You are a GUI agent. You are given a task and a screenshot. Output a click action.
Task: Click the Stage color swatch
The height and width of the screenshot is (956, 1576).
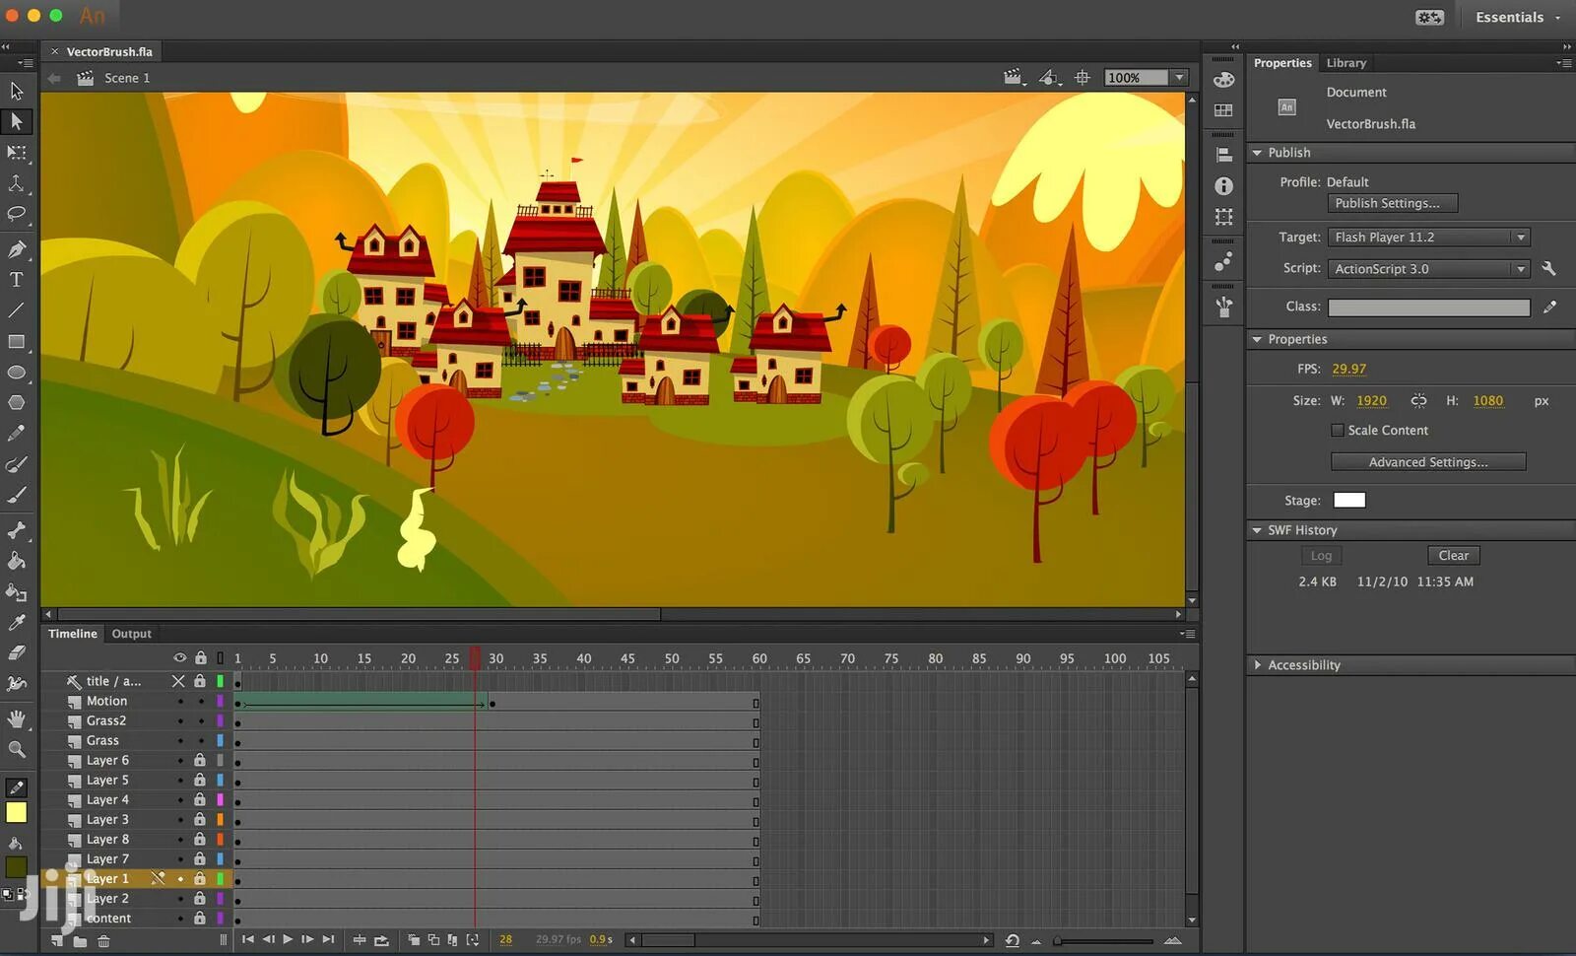(1349, 501)
